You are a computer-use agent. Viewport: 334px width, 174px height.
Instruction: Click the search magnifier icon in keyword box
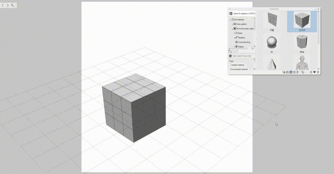(230, 56)
